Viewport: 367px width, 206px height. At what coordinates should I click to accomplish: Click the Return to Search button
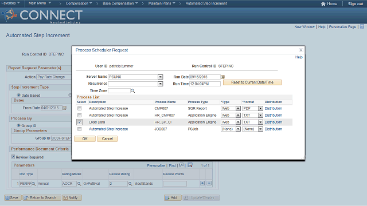(42, 197)
